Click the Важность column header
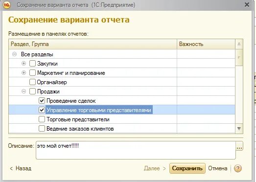 (206, 44)
